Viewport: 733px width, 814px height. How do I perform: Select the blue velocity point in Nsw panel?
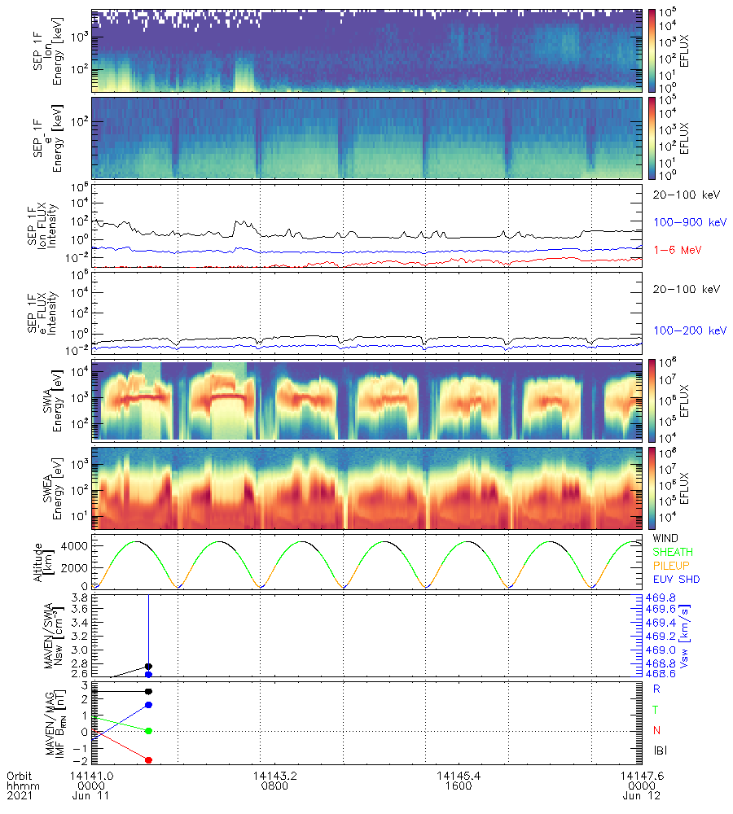[148, 674]
